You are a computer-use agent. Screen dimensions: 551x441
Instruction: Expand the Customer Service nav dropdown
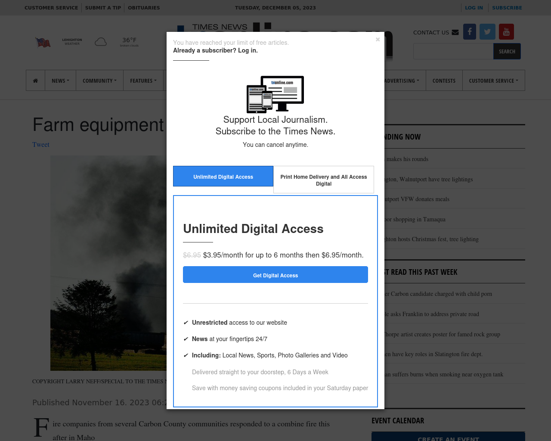[493, 81]
